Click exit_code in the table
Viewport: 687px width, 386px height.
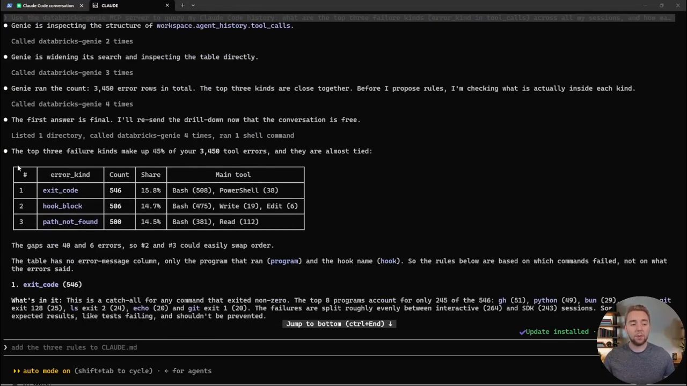click(x=60, y=190)
